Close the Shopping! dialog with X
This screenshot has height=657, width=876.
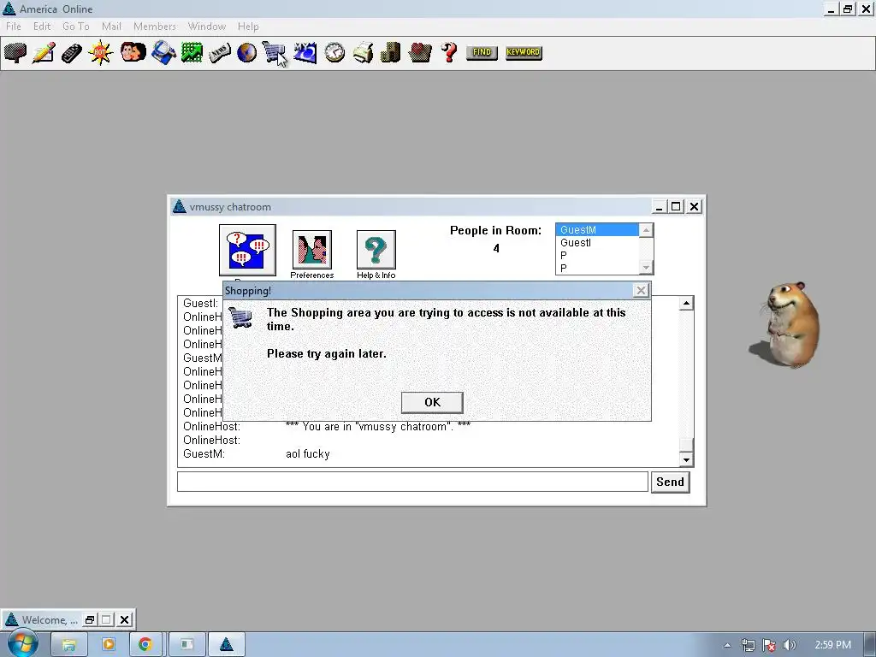tap(641, 291)
